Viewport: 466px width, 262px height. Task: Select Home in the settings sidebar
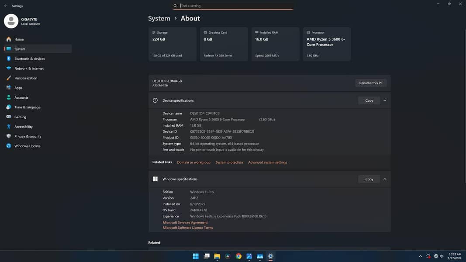[x=19, y=39]
